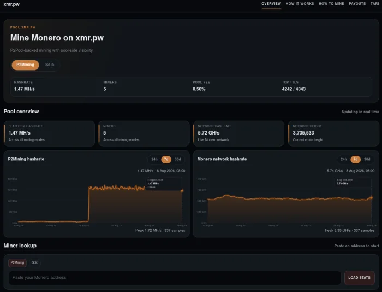Click the latest point on network hashrate chart
Screen dimensions: 382x292
tap(372, 197)
